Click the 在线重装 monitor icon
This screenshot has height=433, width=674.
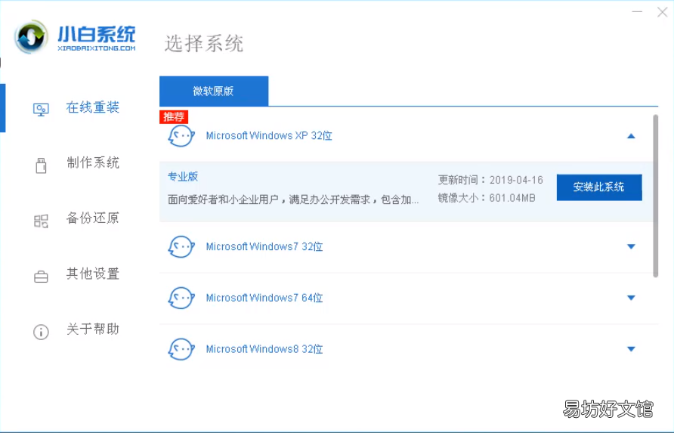pos(41,110)
